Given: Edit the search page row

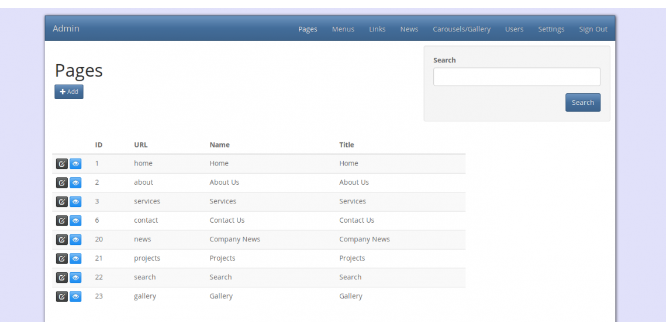Looking at the screenshot, I should [x=62, y=278].
